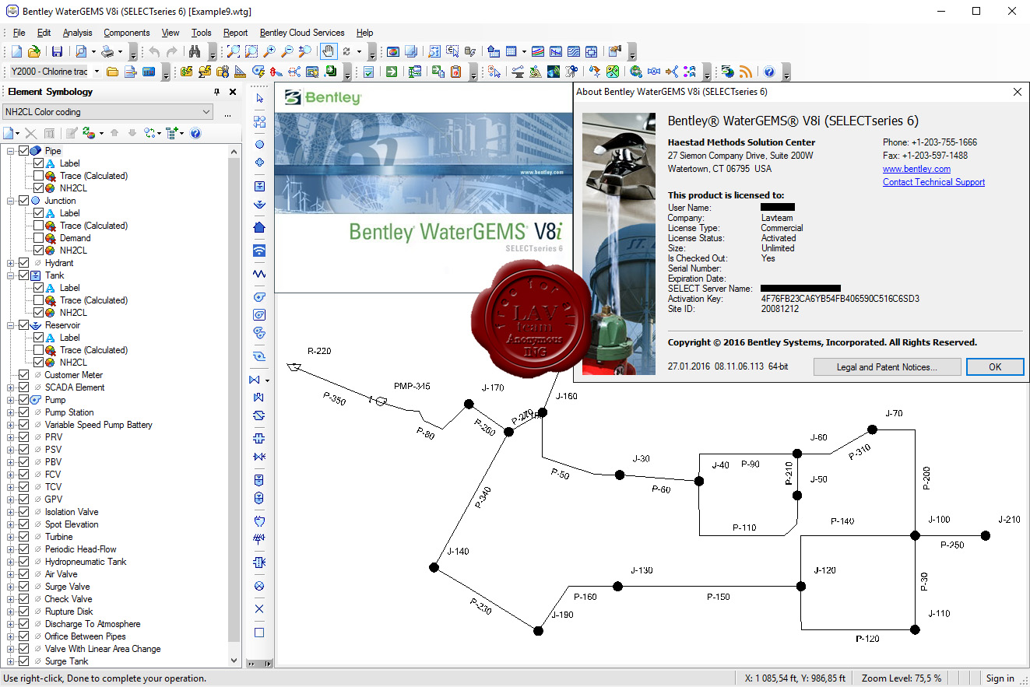This screenshot has height=687, width=1030.
Task: Select the Junction circle layout tool
Action: [259, 144]
